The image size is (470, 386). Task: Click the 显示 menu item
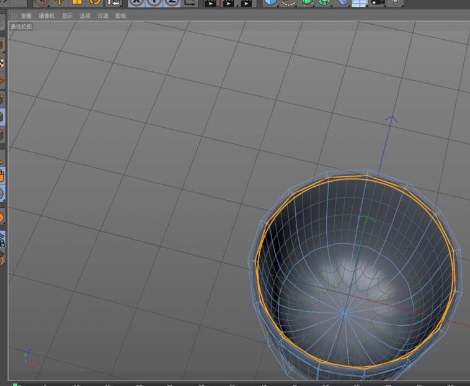tap(67, 16)
